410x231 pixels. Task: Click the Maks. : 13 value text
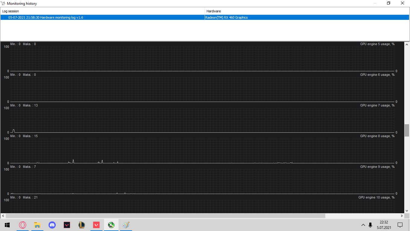(30, 106)
